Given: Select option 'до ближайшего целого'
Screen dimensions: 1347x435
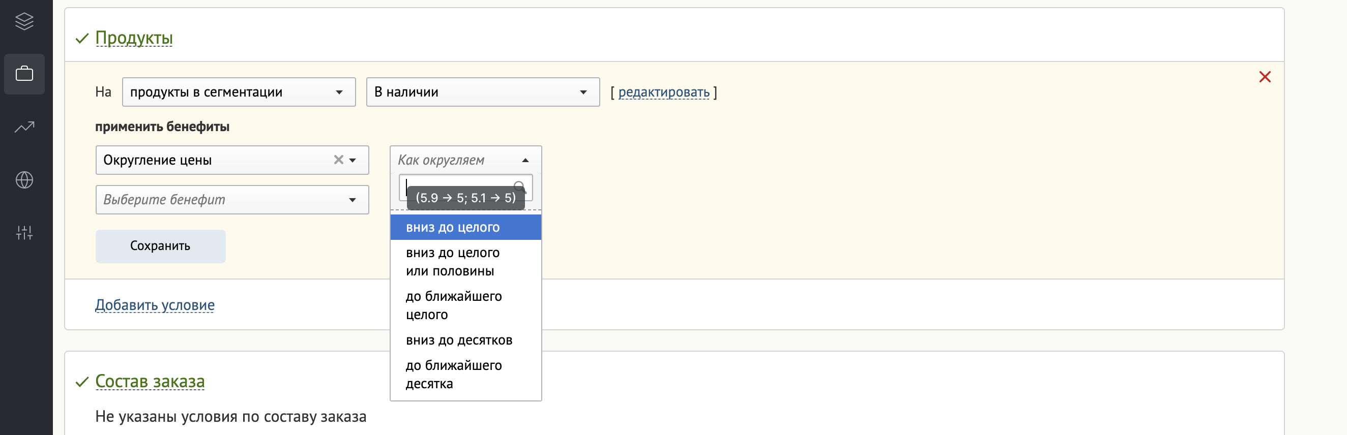Looking at the screenshot, I should (465, 305).
